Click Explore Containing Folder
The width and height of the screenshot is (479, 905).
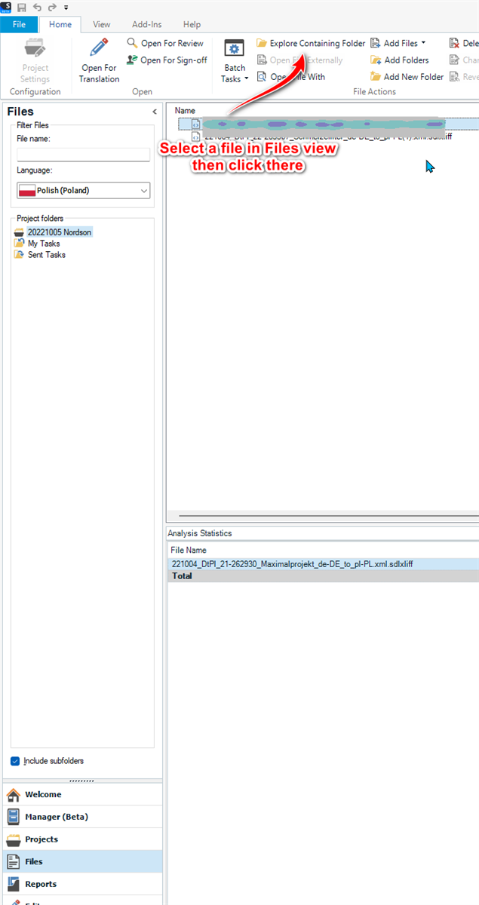[x=310, y=43]
